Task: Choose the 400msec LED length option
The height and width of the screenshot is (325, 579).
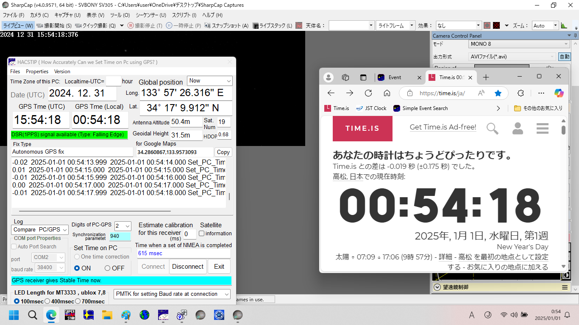Action: coord(47,301)
